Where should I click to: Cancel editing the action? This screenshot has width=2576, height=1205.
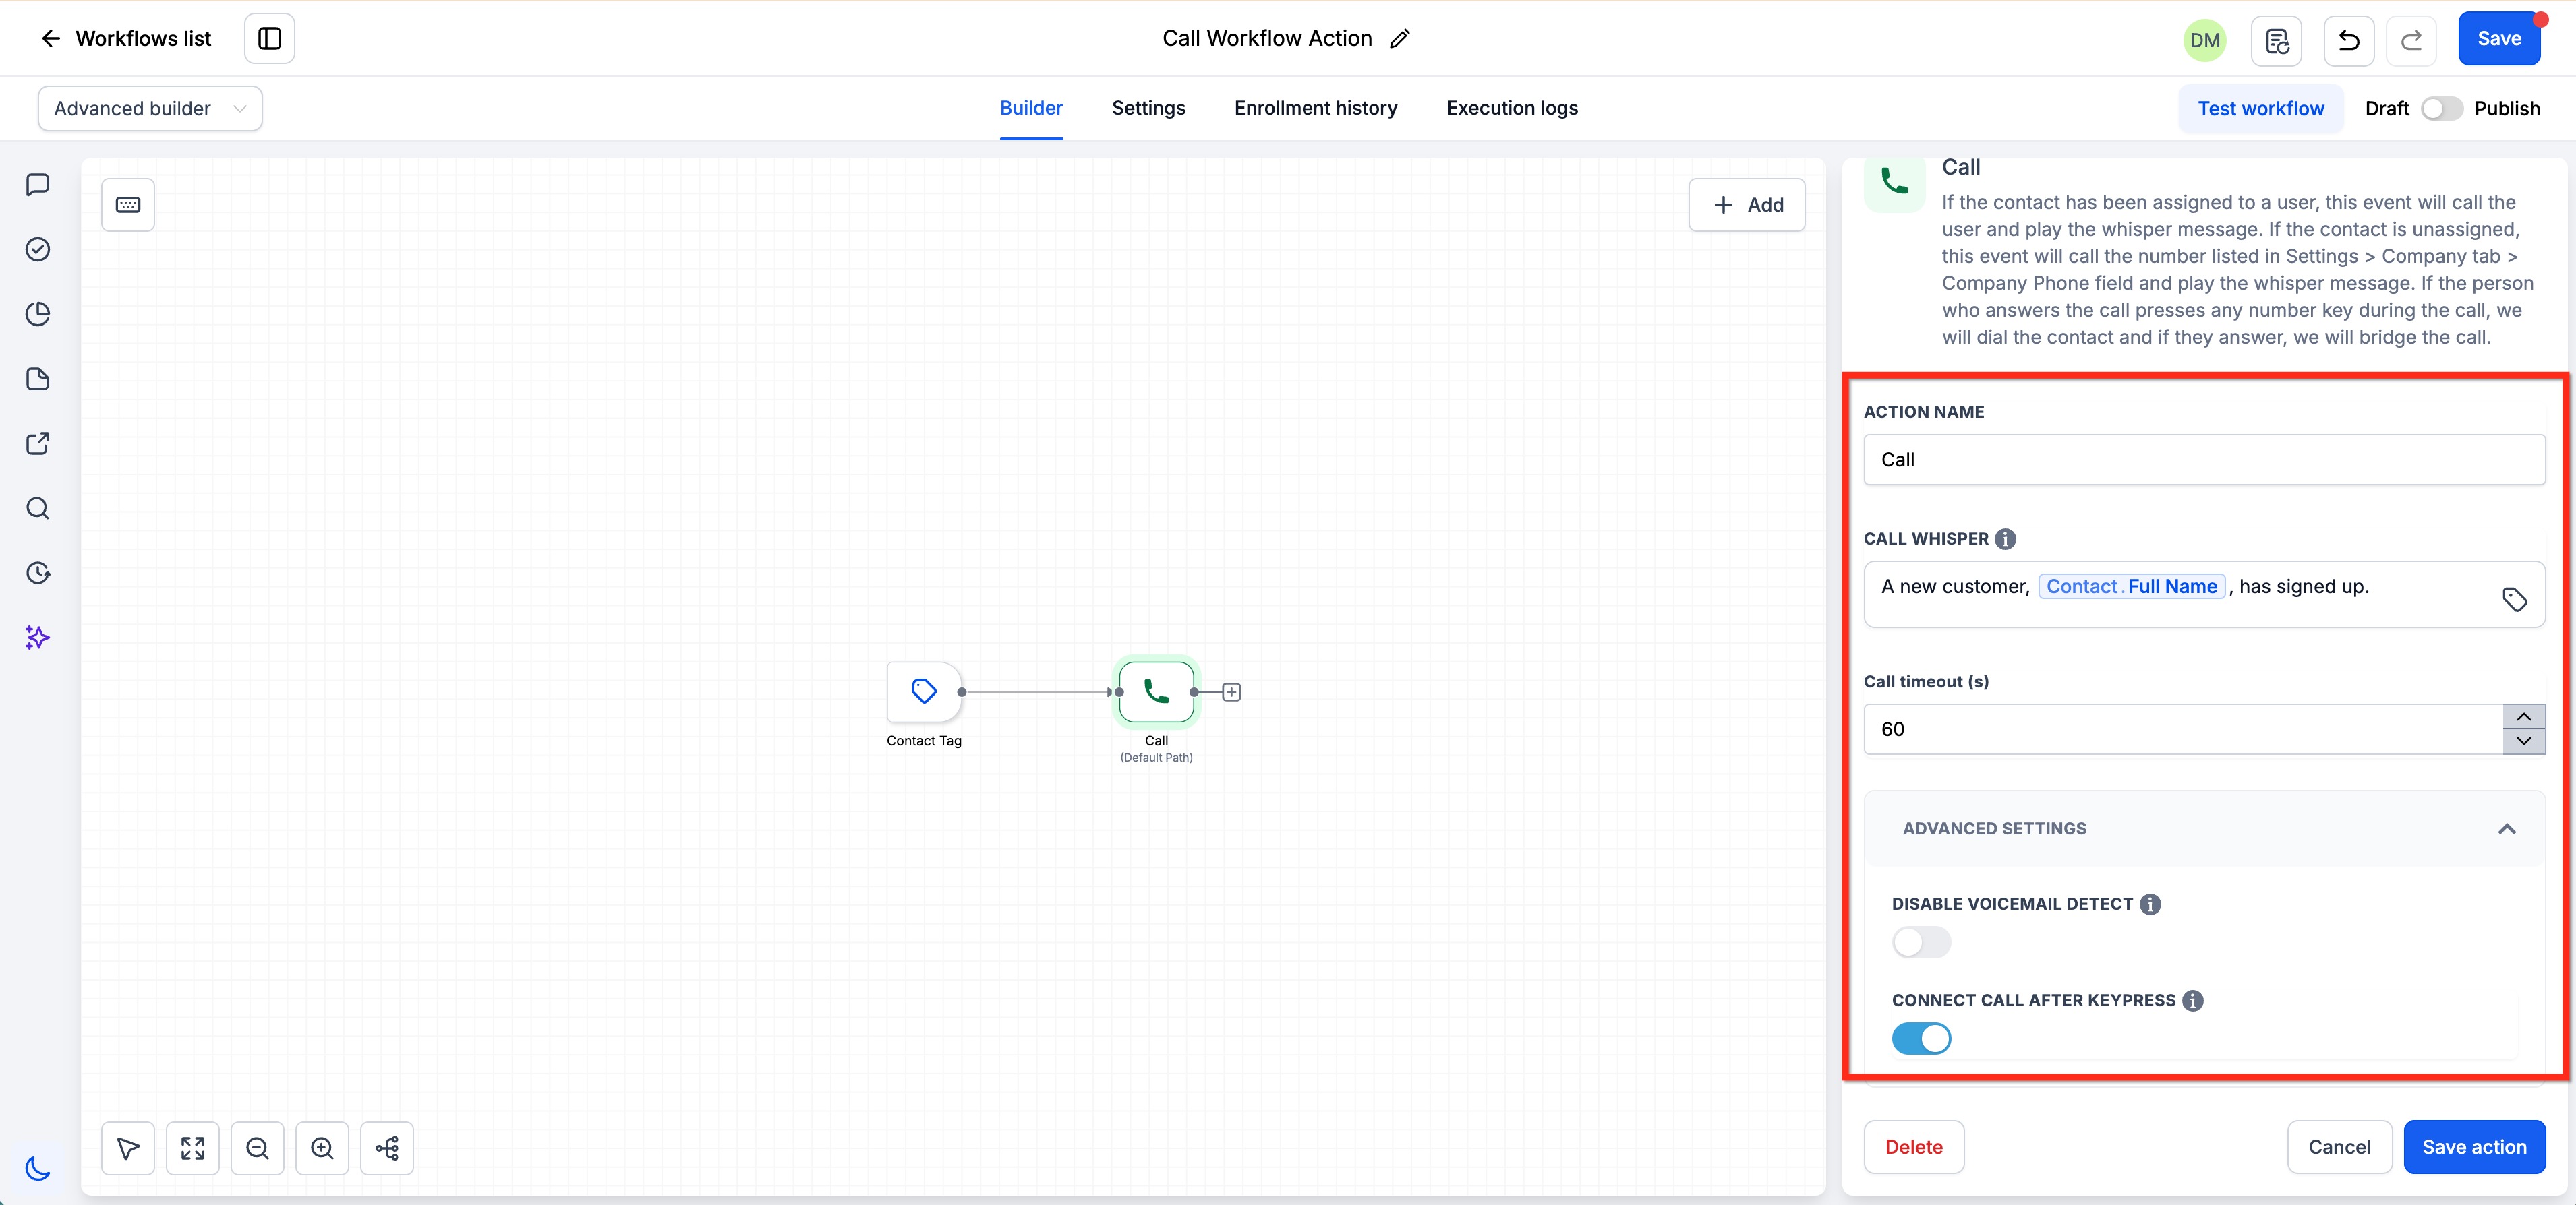(2339, 1147)
